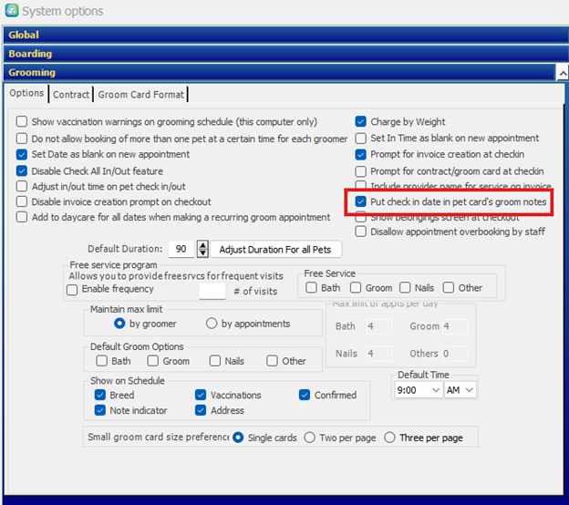Viewport: 569px width, 505px height.
Task: Click Adjust Duration For all Pets button
Action: (x=275, y=250)
